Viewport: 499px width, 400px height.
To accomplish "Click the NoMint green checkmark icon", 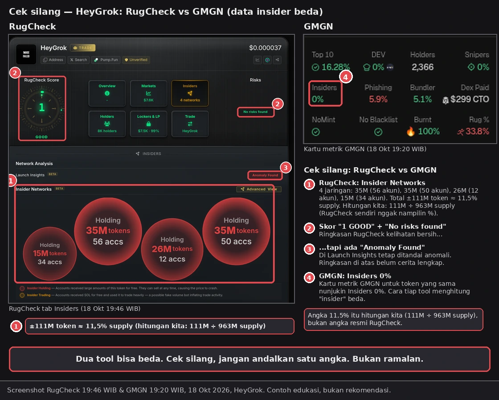I will 316,132.
